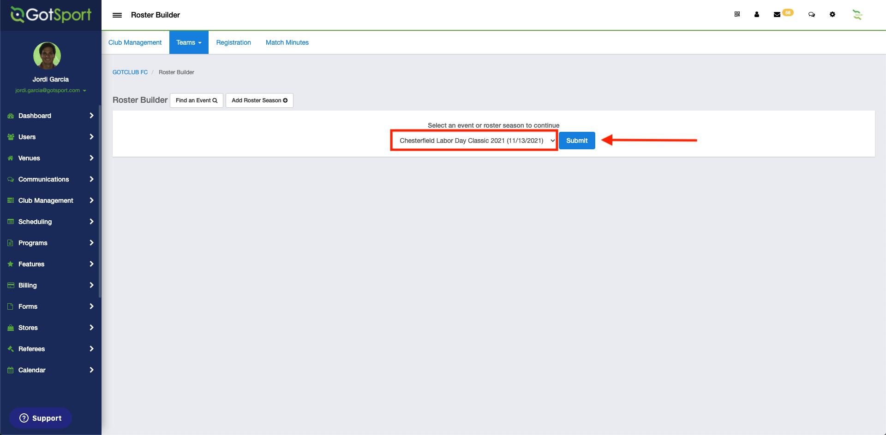Follow the GOTCLUB FC breadcrumb link
This screenshot has width=886, height=435.
pos(130,72)
